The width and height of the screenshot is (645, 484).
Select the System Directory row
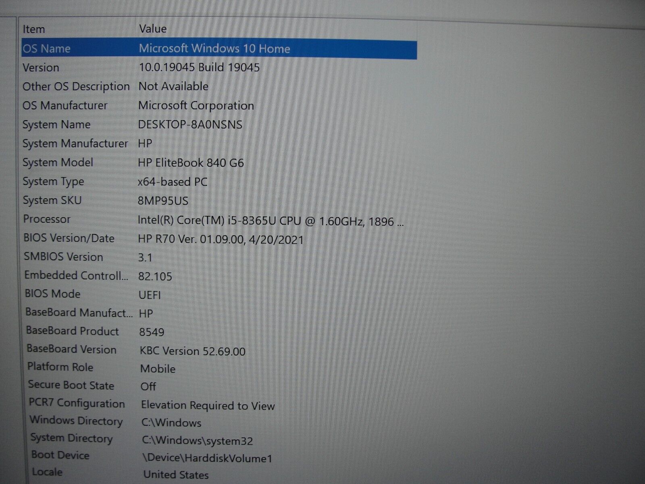pos(72,438)
